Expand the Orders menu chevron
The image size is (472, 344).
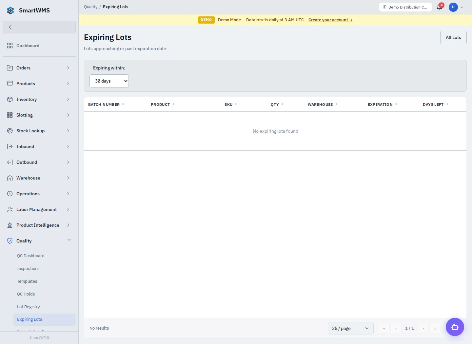[x=68, y=68]
